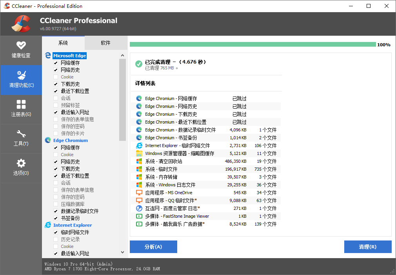The height and width of the screenshot is (275, 396).
Task: Click the Internet Explorer icon in 临时网络文件 result
Action: point(139,145)
